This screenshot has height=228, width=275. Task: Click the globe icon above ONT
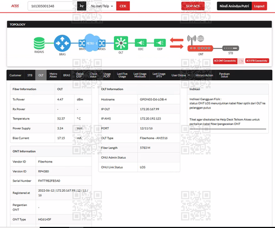[201, 39]
